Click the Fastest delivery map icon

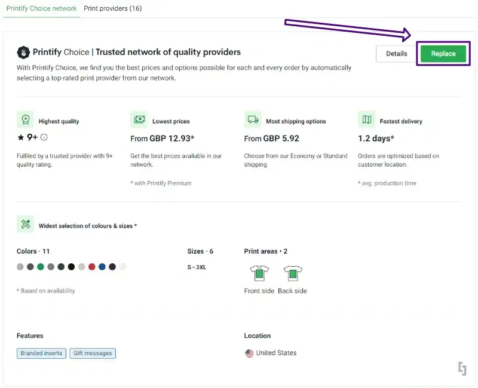tap(366, 120)
